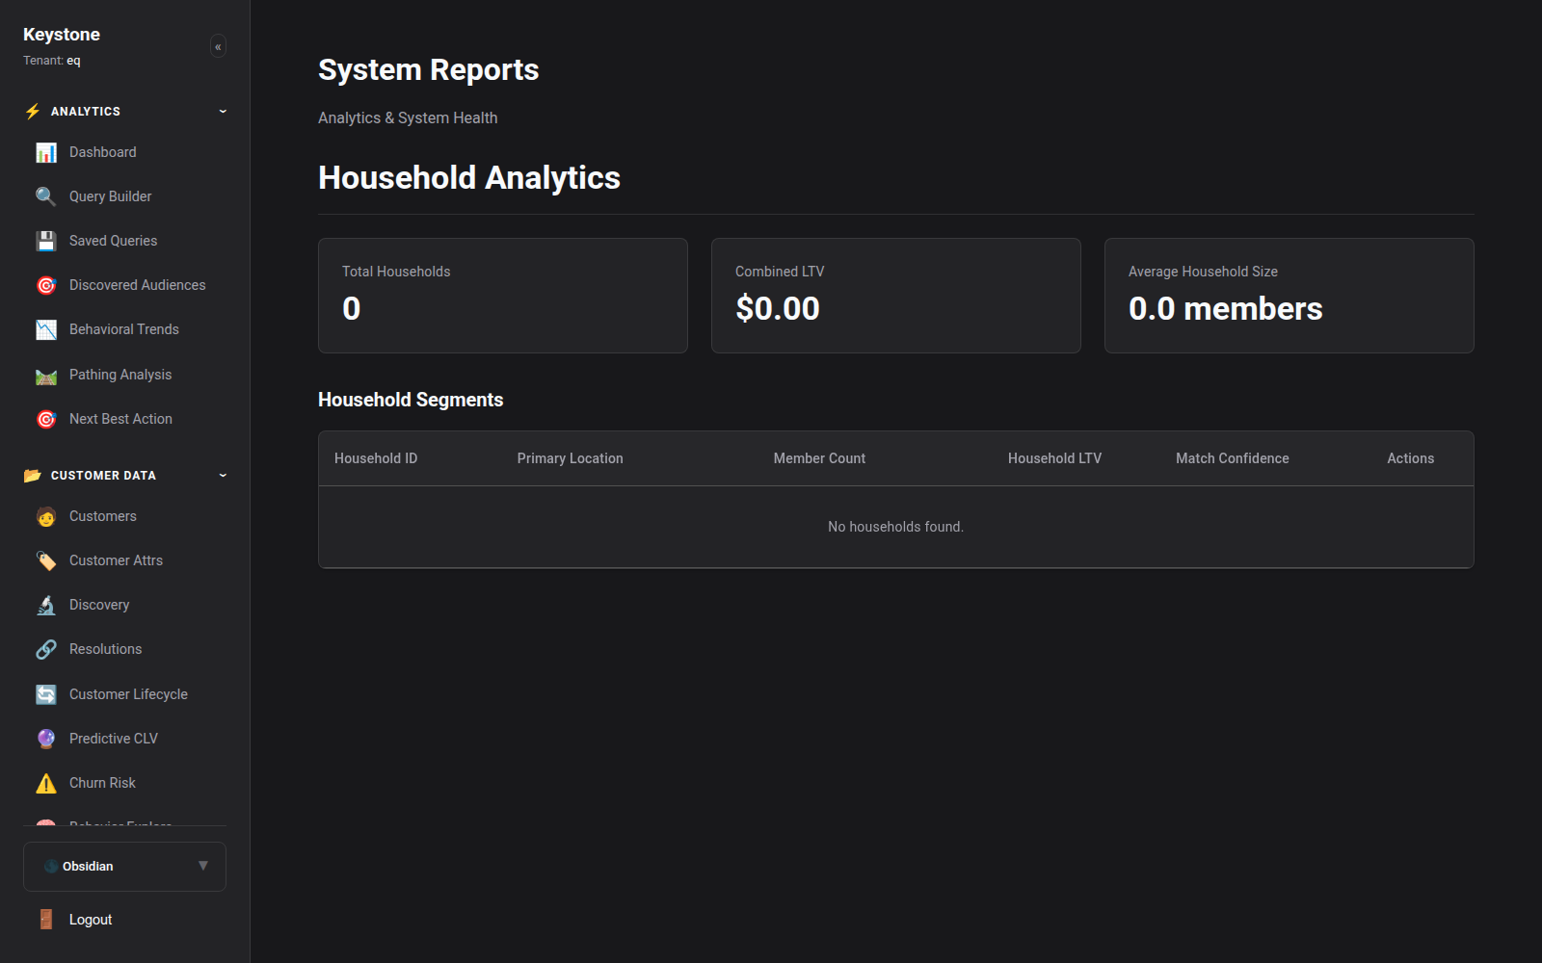
Task: Click the Pathing Analysis icon
Action: 46,375
